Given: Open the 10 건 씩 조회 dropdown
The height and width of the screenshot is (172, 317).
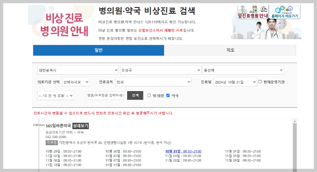Looking at the screenshot, I should coord(55,95).
